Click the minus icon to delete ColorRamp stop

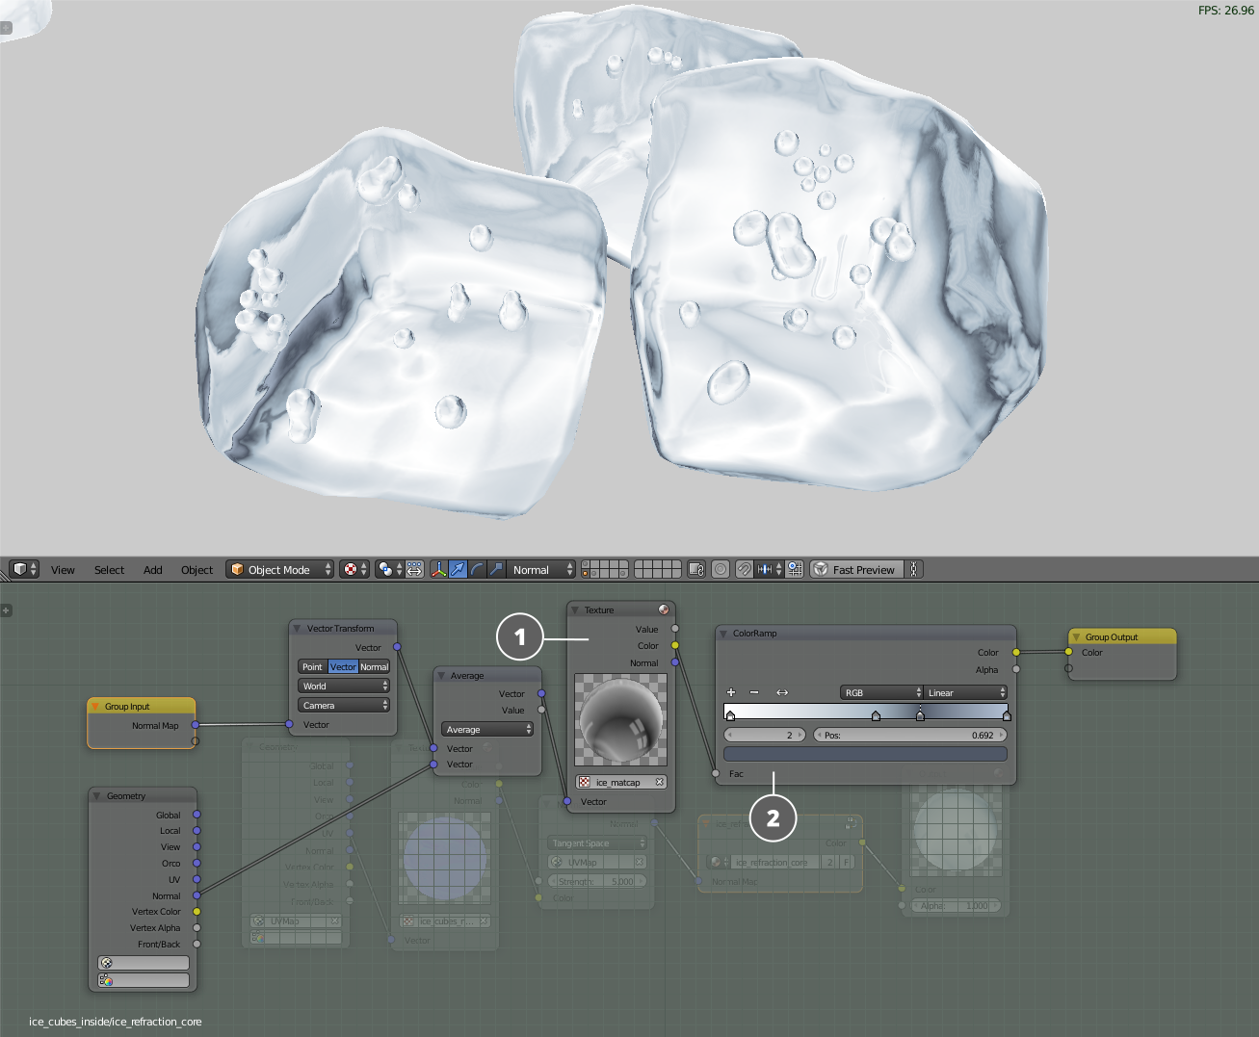click(x=754, y=692)
